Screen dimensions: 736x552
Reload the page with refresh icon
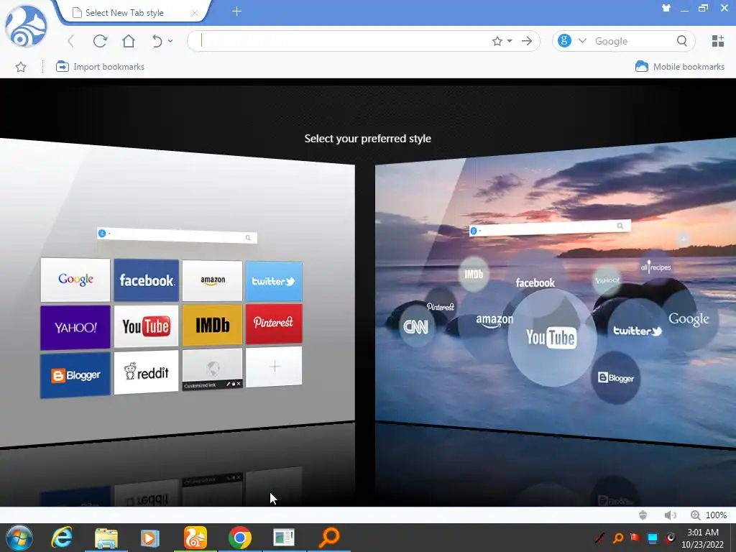pos(100,41)
